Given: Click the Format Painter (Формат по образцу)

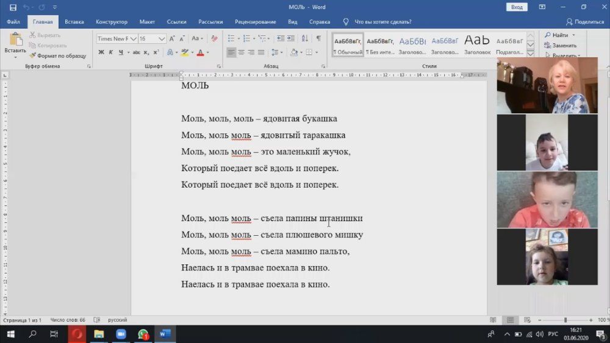Looking at the screenshot, I should [x=57, y=55].
